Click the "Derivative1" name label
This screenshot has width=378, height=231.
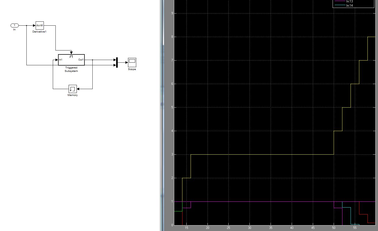coord(39,32)
